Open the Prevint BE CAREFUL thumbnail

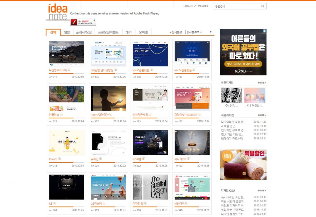(67, 143)
